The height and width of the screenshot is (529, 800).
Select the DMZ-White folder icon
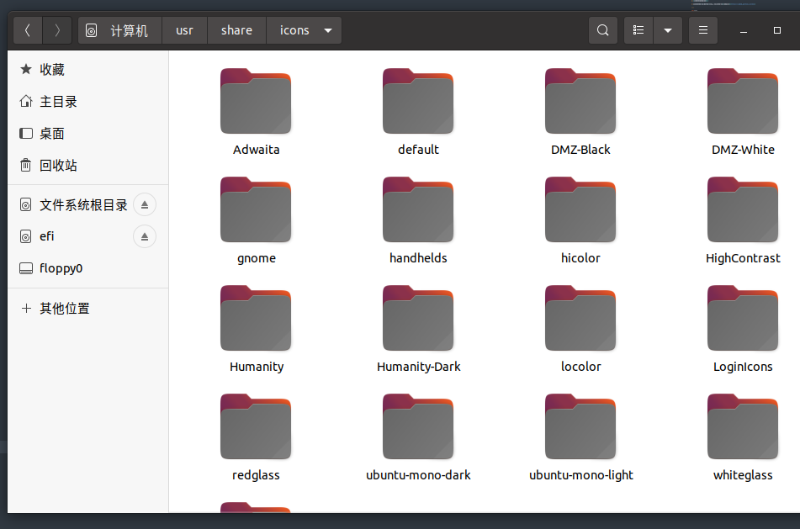pyautogui.click(x=742, y=101)
